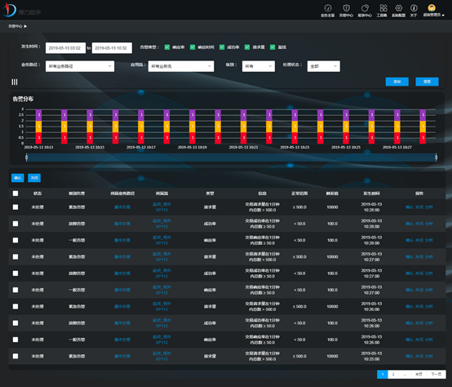The image size is (452, 387).
Task: Click the 告警中心 breadcrumb
Action: coord(16,26)
